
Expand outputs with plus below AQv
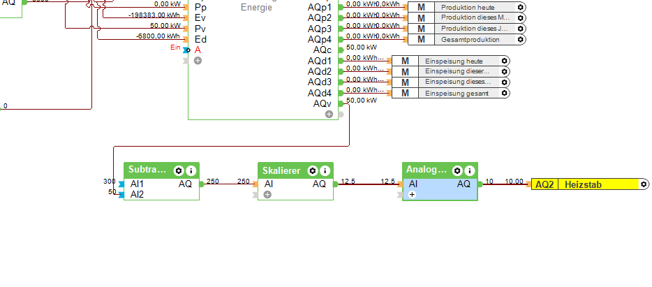pos(329,114)
